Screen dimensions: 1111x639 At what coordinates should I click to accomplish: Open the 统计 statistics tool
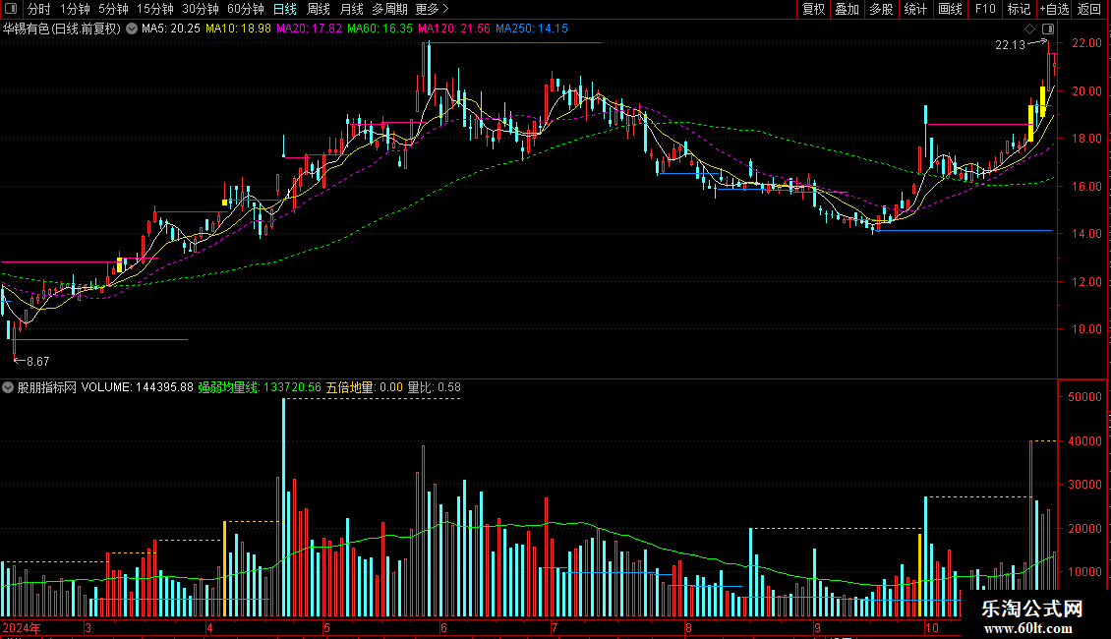click(x=915, y=9)
